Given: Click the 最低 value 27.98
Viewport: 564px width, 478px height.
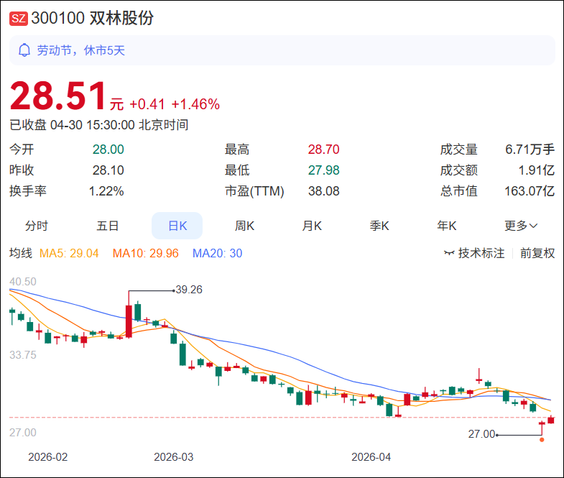Looking at the screenshot, I should tap(323, 170).
